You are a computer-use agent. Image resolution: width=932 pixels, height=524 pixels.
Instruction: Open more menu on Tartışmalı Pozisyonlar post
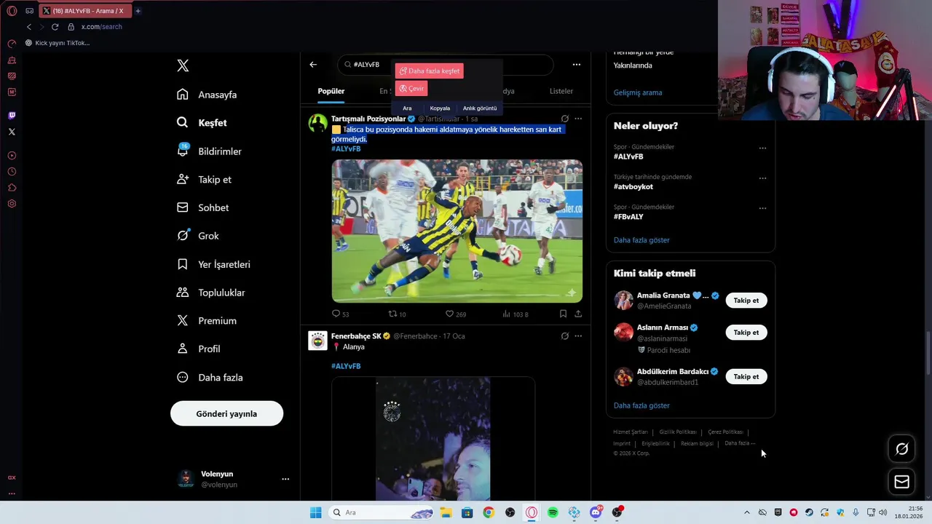pyautogui.click(x=578, y=119)
